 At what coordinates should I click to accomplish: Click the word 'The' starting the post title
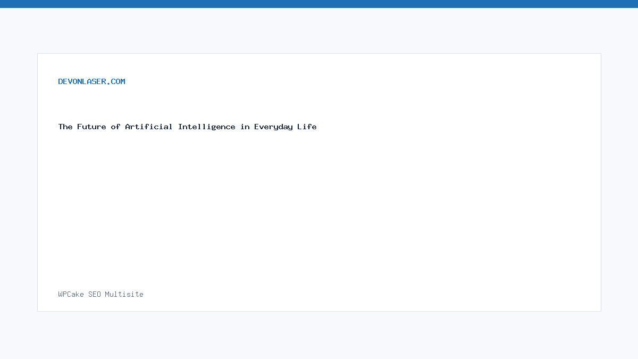pyautogui.click(x=65, y=127)
